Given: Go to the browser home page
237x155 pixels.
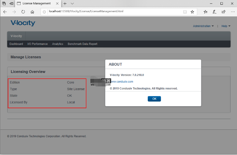Looking at the screenshot, I should click(x=32, y=12).
